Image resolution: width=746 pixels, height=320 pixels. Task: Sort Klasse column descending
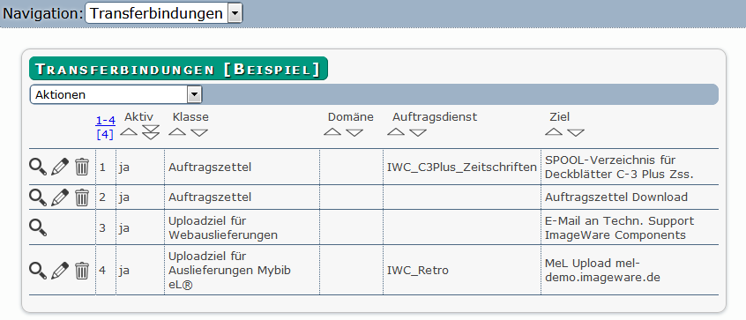point(199,132)
